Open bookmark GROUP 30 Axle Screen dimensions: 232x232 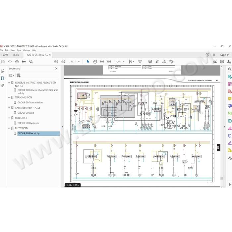coord(26,113)
